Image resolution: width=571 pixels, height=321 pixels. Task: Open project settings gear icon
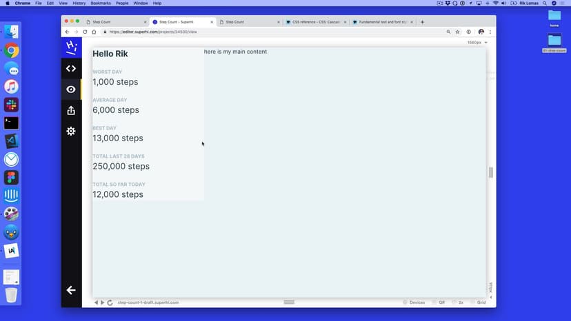coord(71,131)
